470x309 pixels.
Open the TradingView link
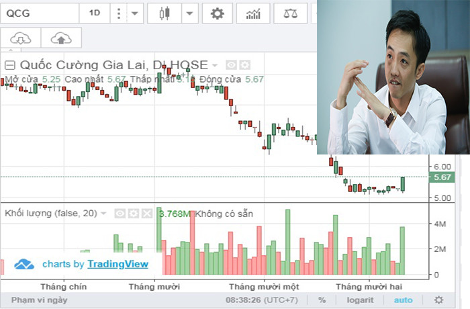[x=117, y=264]
